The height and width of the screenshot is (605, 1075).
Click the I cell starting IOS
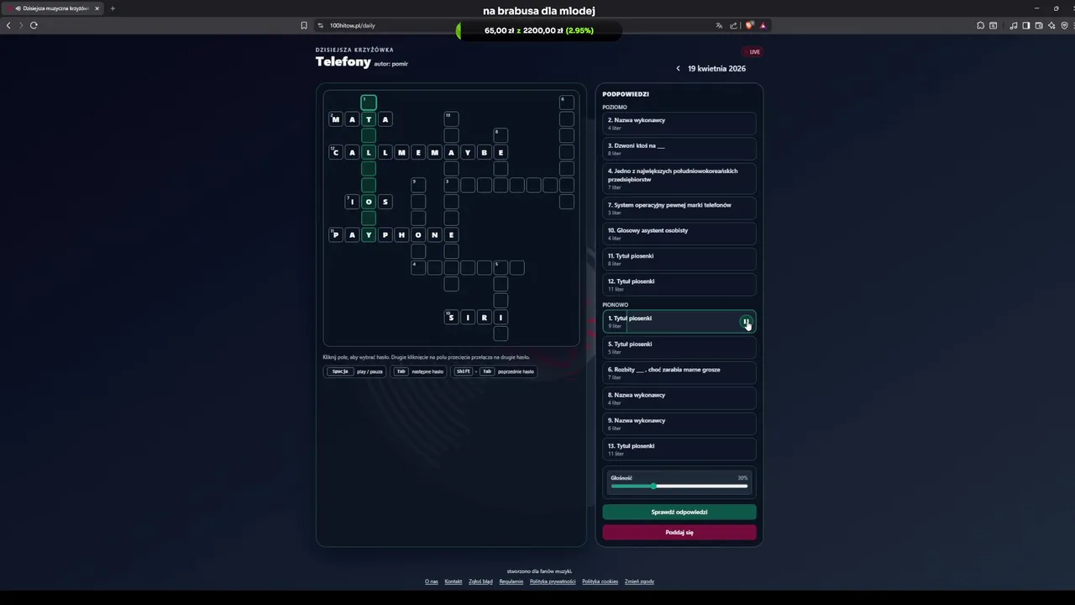352,202
